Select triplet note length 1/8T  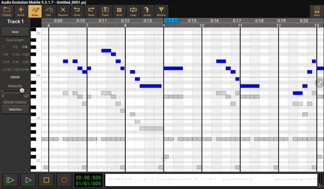[x=25, y=62]
